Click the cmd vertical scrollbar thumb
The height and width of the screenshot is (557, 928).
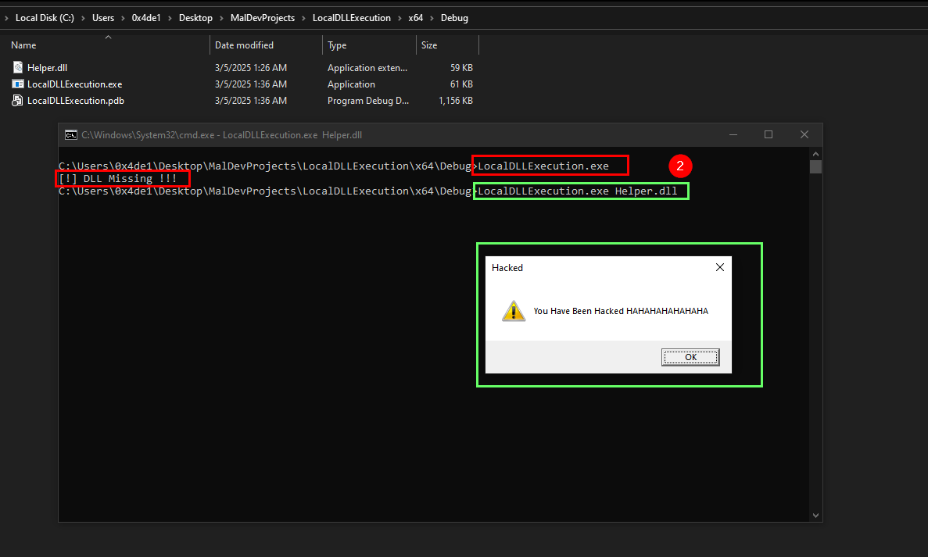coord(815,166)
